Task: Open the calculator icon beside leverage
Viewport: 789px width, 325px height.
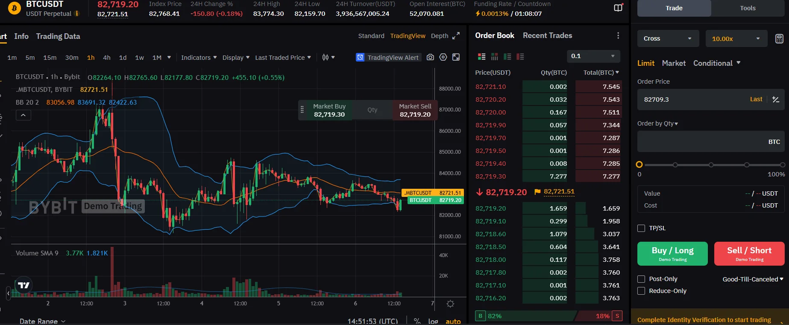Action: (x=779, y=39)
